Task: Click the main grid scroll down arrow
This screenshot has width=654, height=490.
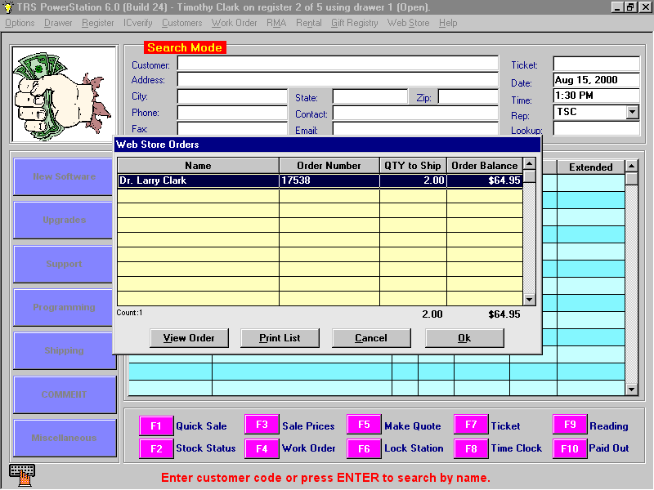Action: 631,390
